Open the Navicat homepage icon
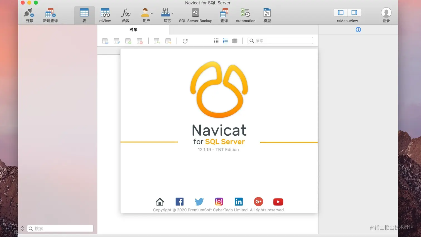The height and width of the screenshot is (237, 421). [160, 201]
